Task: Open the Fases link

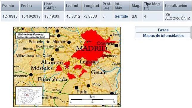Action: pos(163,30)
